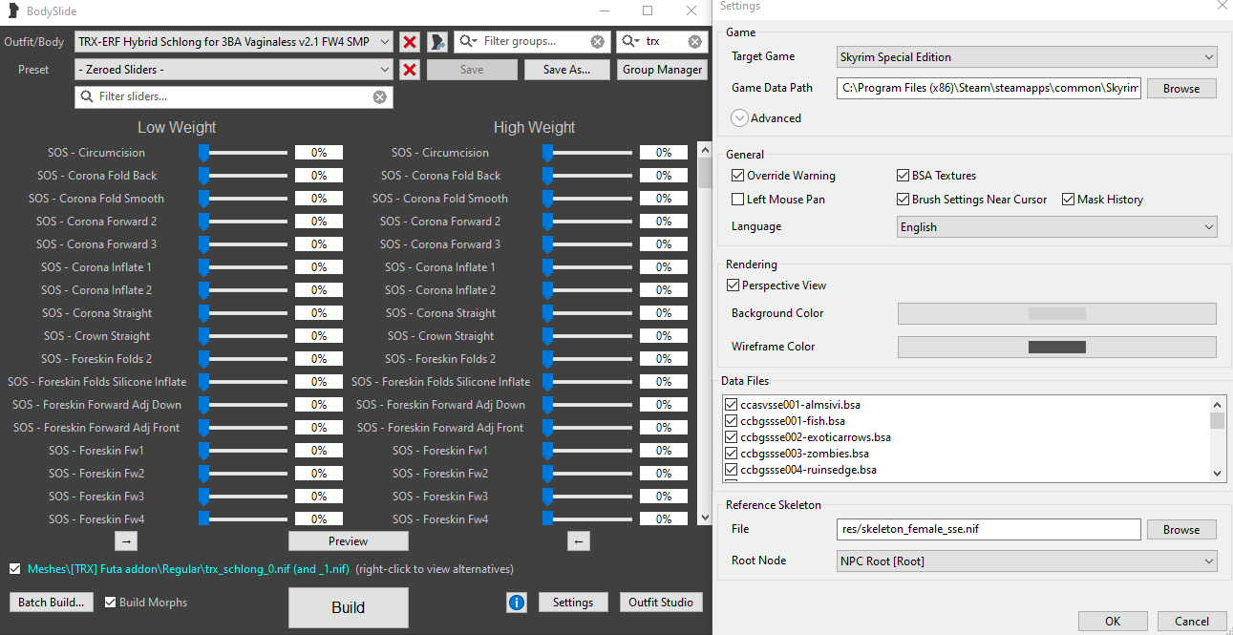Toggle the Build Morphs checkbox

111,603
